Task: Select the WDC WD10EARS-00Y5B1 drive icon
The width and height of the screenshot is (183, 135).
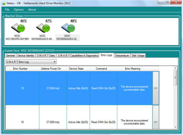Action: coord(18,28)
